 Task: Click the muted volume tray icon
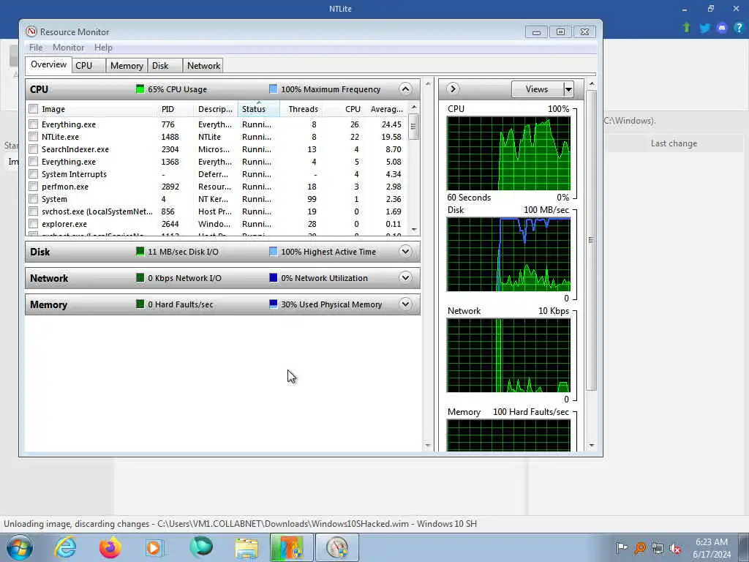(x=675, y=548)
